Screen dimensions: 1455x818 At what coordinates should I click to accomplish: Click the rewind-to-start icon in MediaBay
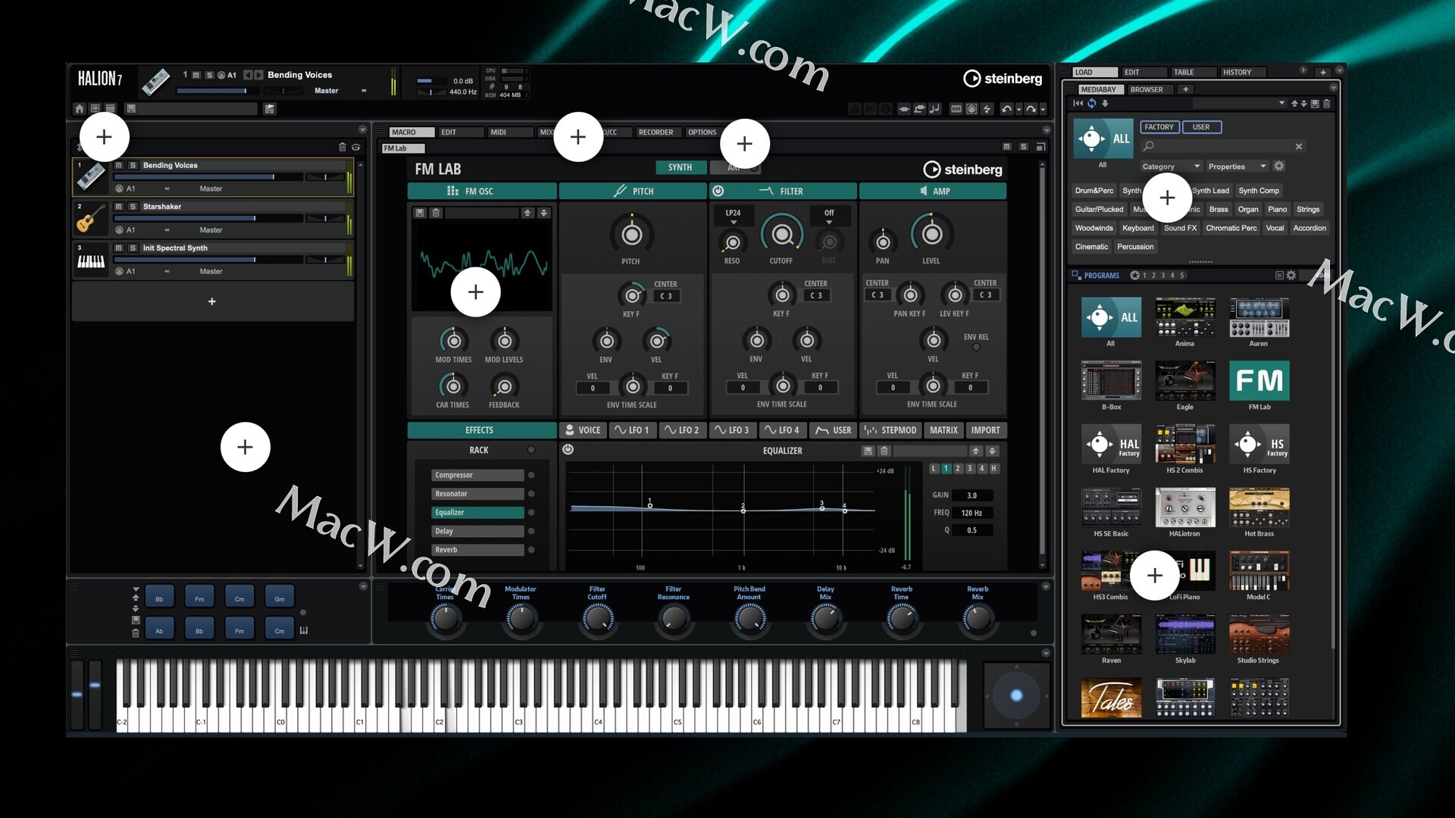(x=1078, y=104)
